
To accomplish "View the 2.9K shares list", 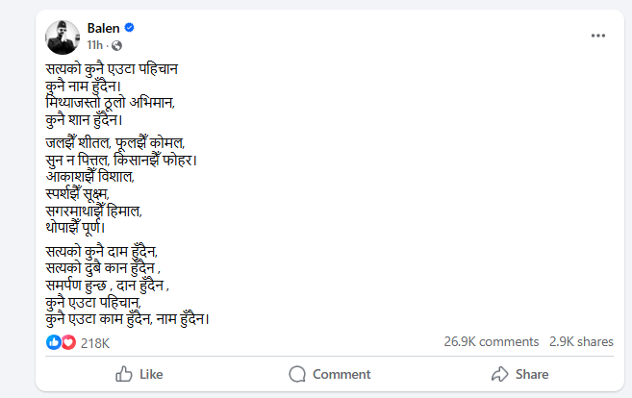I will coord(581,342).
